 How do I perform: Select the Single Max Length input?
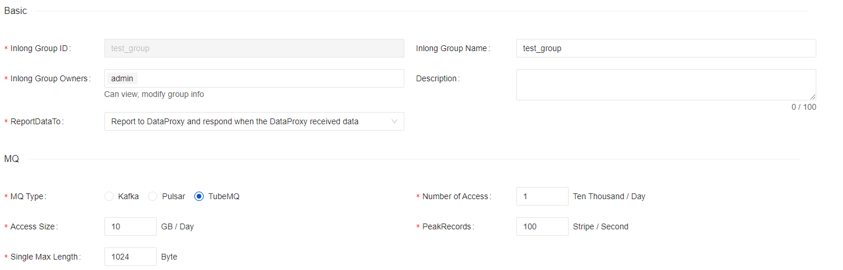pos(130,257)
